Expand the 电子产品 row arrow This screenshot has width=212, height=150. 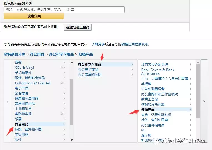click(64, 88)
